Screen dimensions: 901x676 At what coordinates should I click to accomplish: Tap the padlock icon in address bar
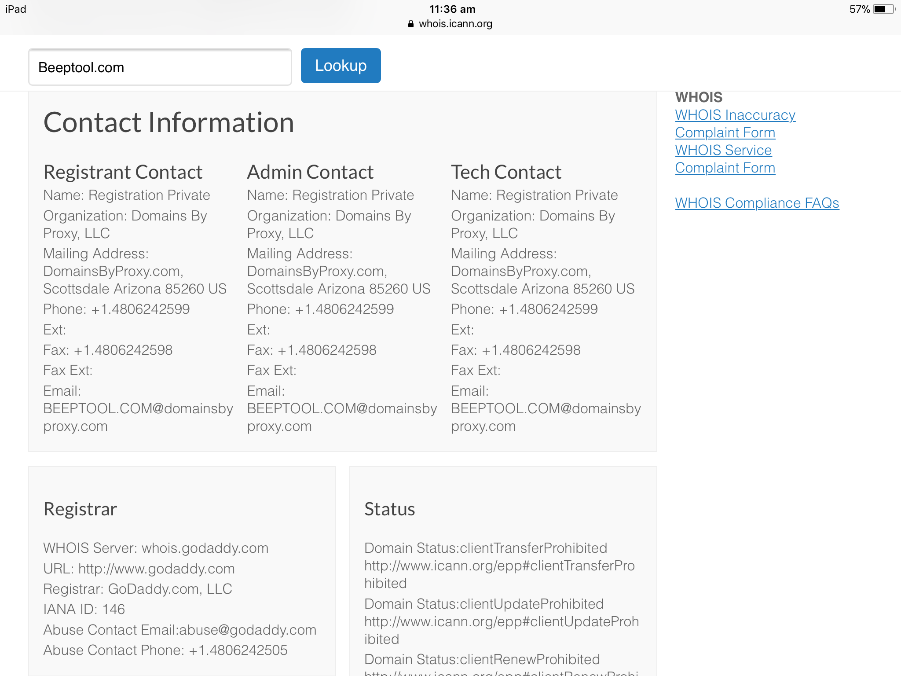click(411, 24)
